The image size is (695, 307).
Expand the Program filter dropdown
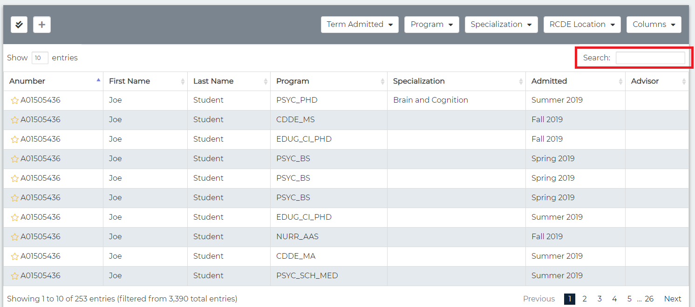(431, 25)
